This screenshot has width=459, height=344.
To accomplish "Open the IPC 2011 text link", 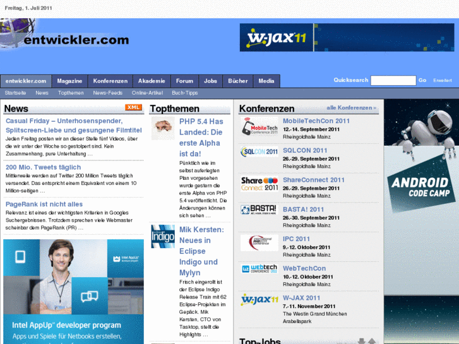I will [296, 239].
